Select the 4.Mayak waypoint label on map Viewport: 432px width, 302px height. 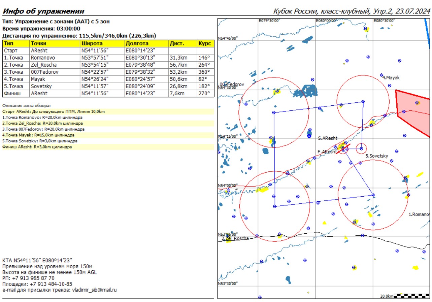point(391,78)
